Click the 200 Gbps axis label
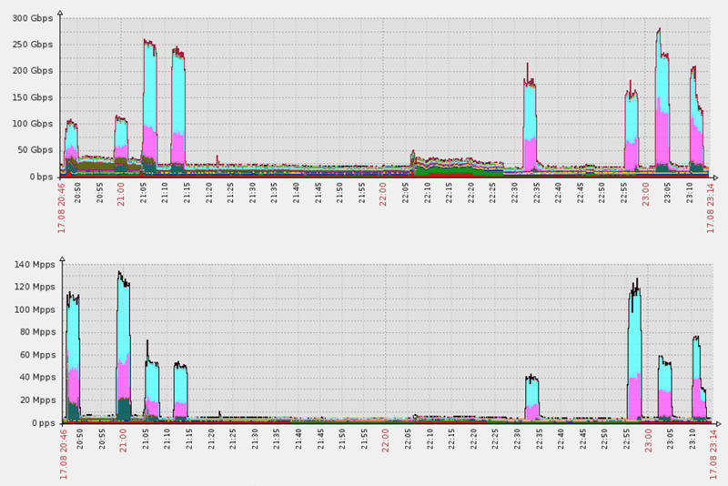728x486 pixels. point(33,71)
